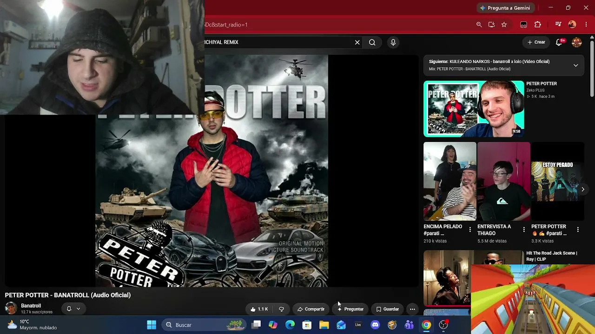Open Microsoft Store from the taskbar

coord(307,325)
